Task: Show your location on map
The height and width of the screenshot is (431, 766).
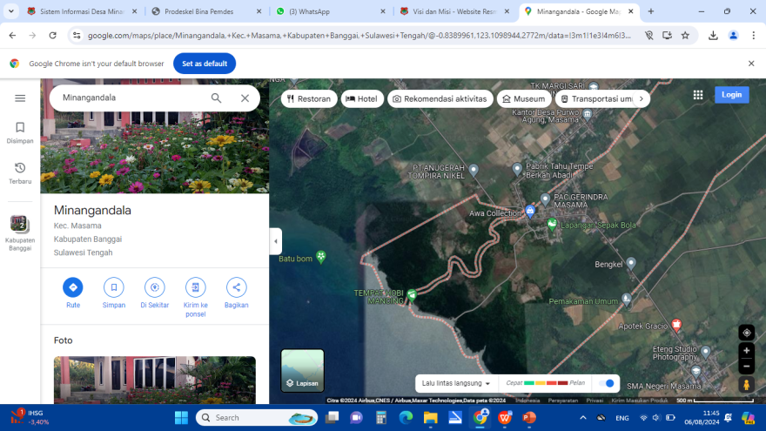Action: coord(747,333)
